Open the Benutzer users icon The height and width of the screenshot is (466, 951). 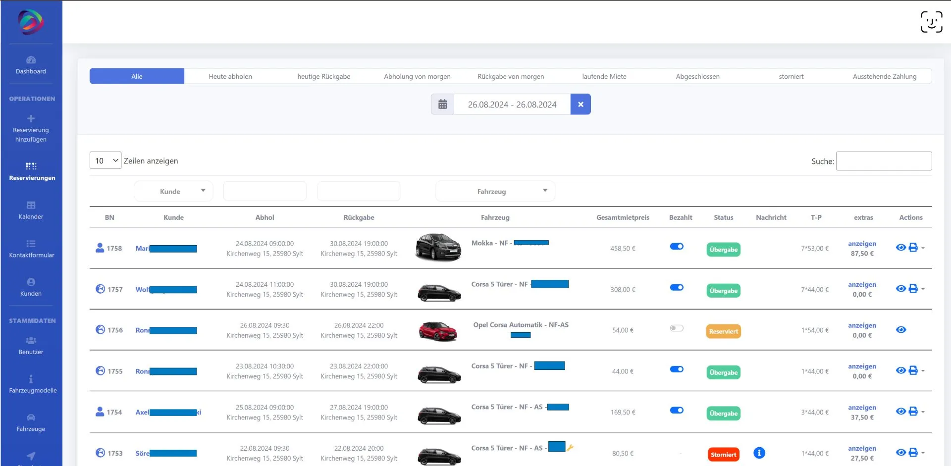[x=31, y=340]
